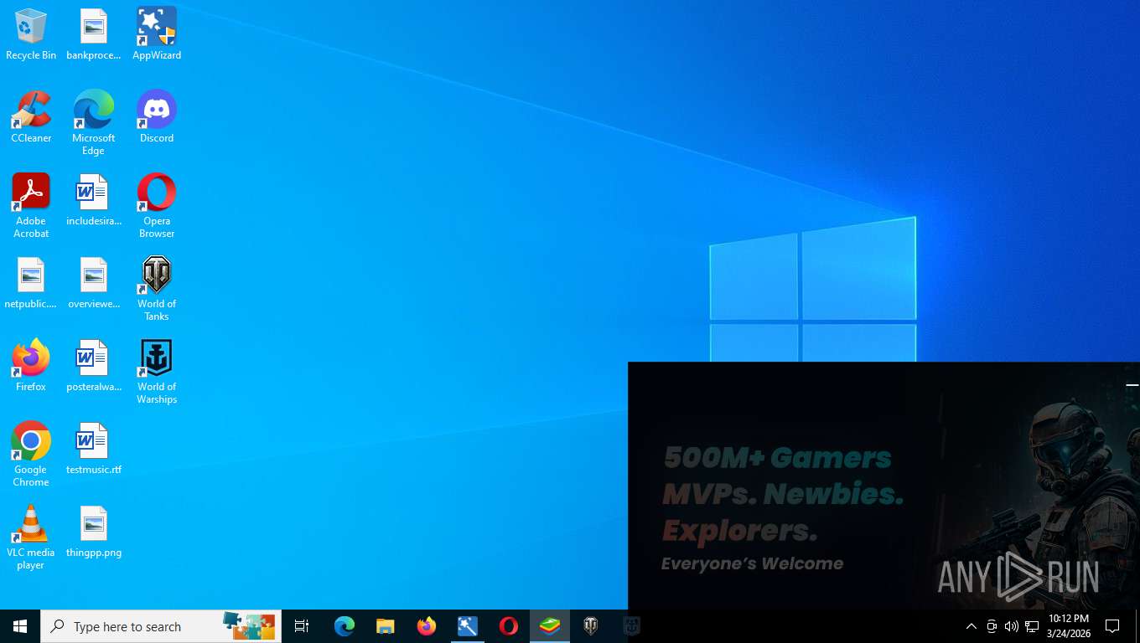Switch to BlueStacks on the taskbar
The height and width of the screenshot is (643, 1140).
550,626
